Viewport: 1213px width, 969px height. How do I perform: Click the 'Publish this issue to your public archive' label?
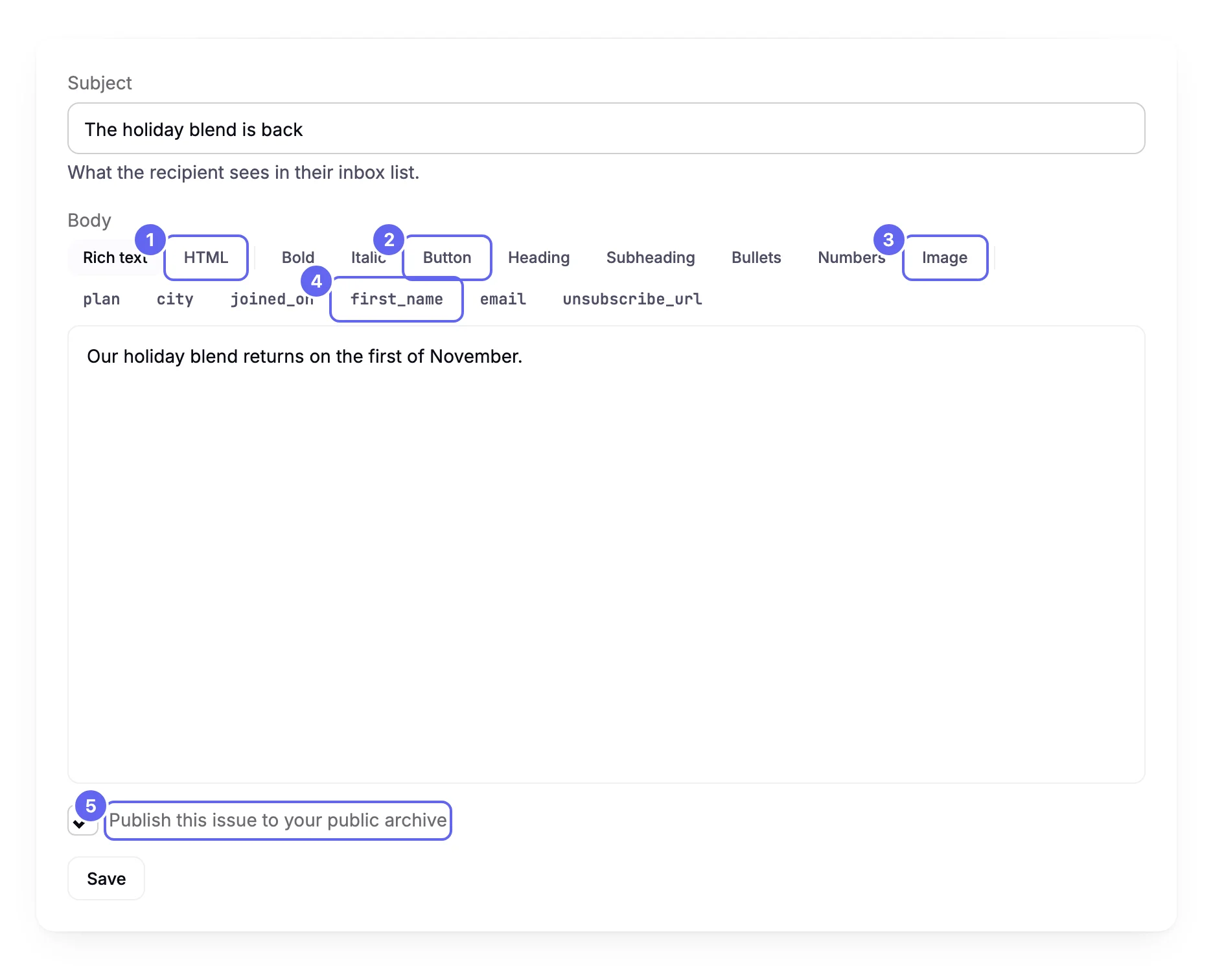[x=278, y=821]
